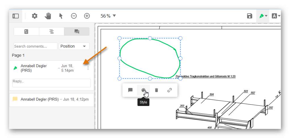Image resolution: width=290 pixels, height=138 pixels.
Task: Open the three-dot menu on first comment
Action: (88, 68)
